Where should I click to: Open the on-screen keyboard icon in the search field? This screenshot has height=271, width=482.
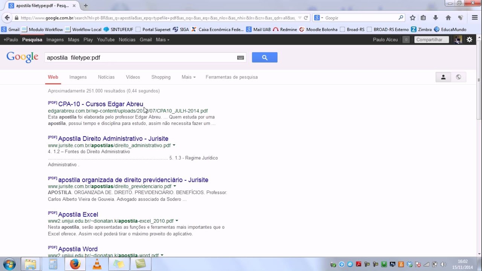[x=241, y=58]
